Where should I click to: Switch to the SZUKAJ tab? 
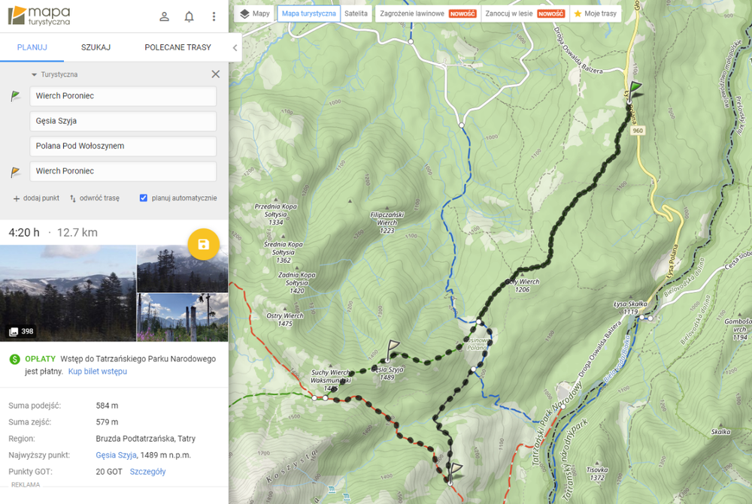point(96,47)
